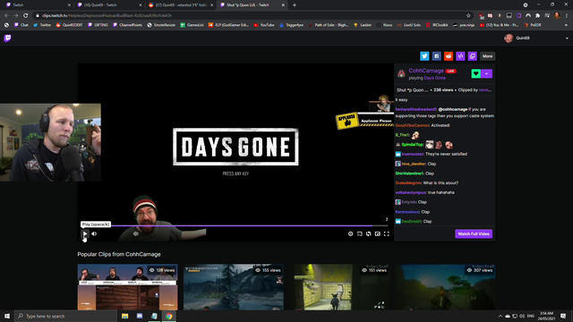The image size is (573, 322).
Task: Open Chat bookmark
Action: [21, 25]
